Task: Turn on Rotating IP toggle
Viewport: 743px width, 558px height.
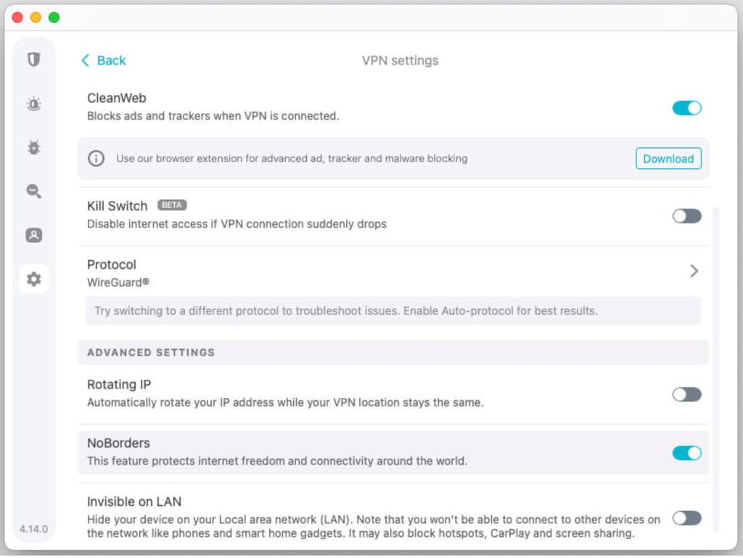Action: 686,394
